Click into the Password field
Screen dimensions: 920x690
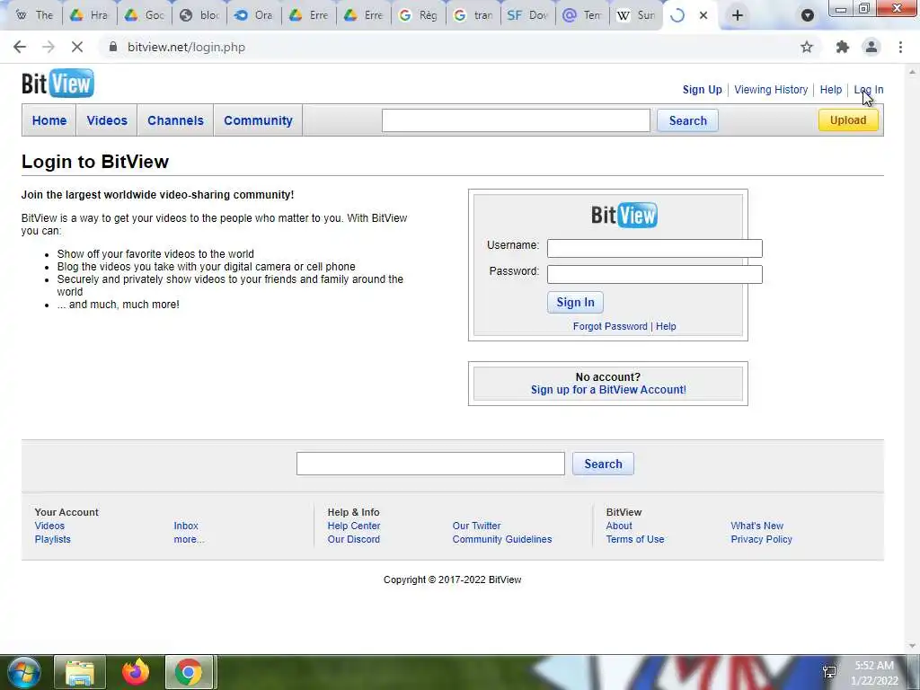click(x=655, y=274)
